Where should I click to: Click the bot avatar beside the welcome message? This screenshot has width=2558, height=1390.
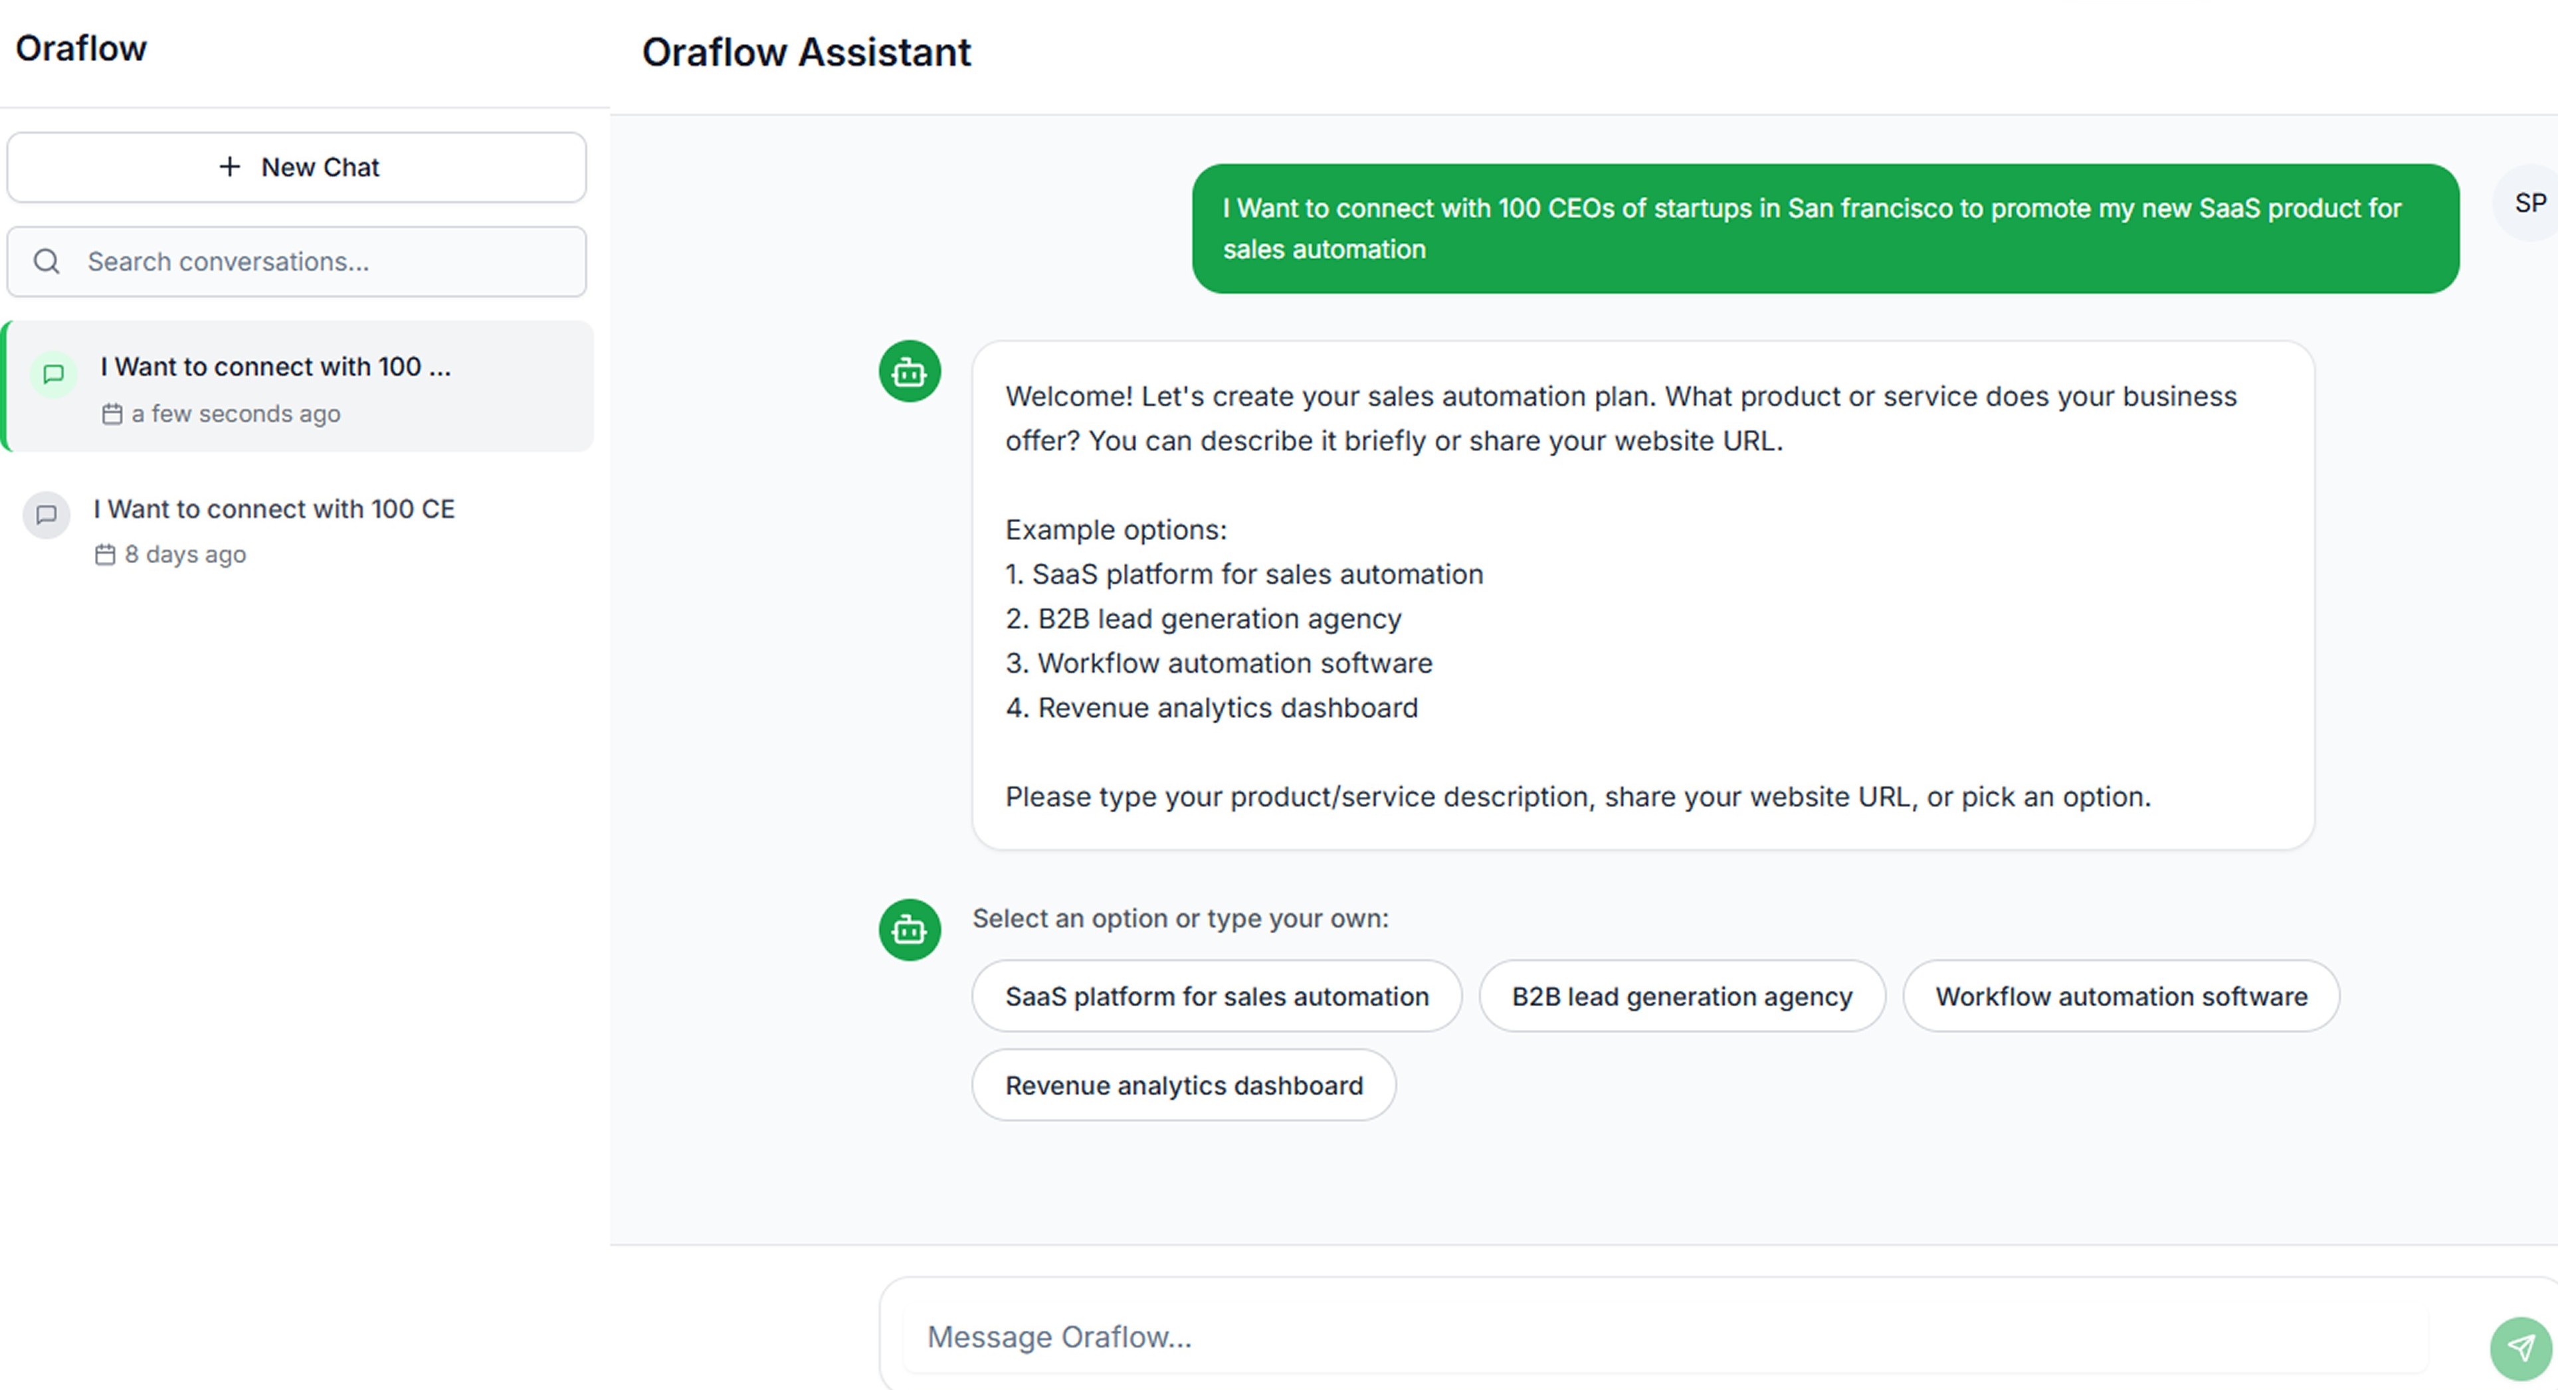[909, 371]
